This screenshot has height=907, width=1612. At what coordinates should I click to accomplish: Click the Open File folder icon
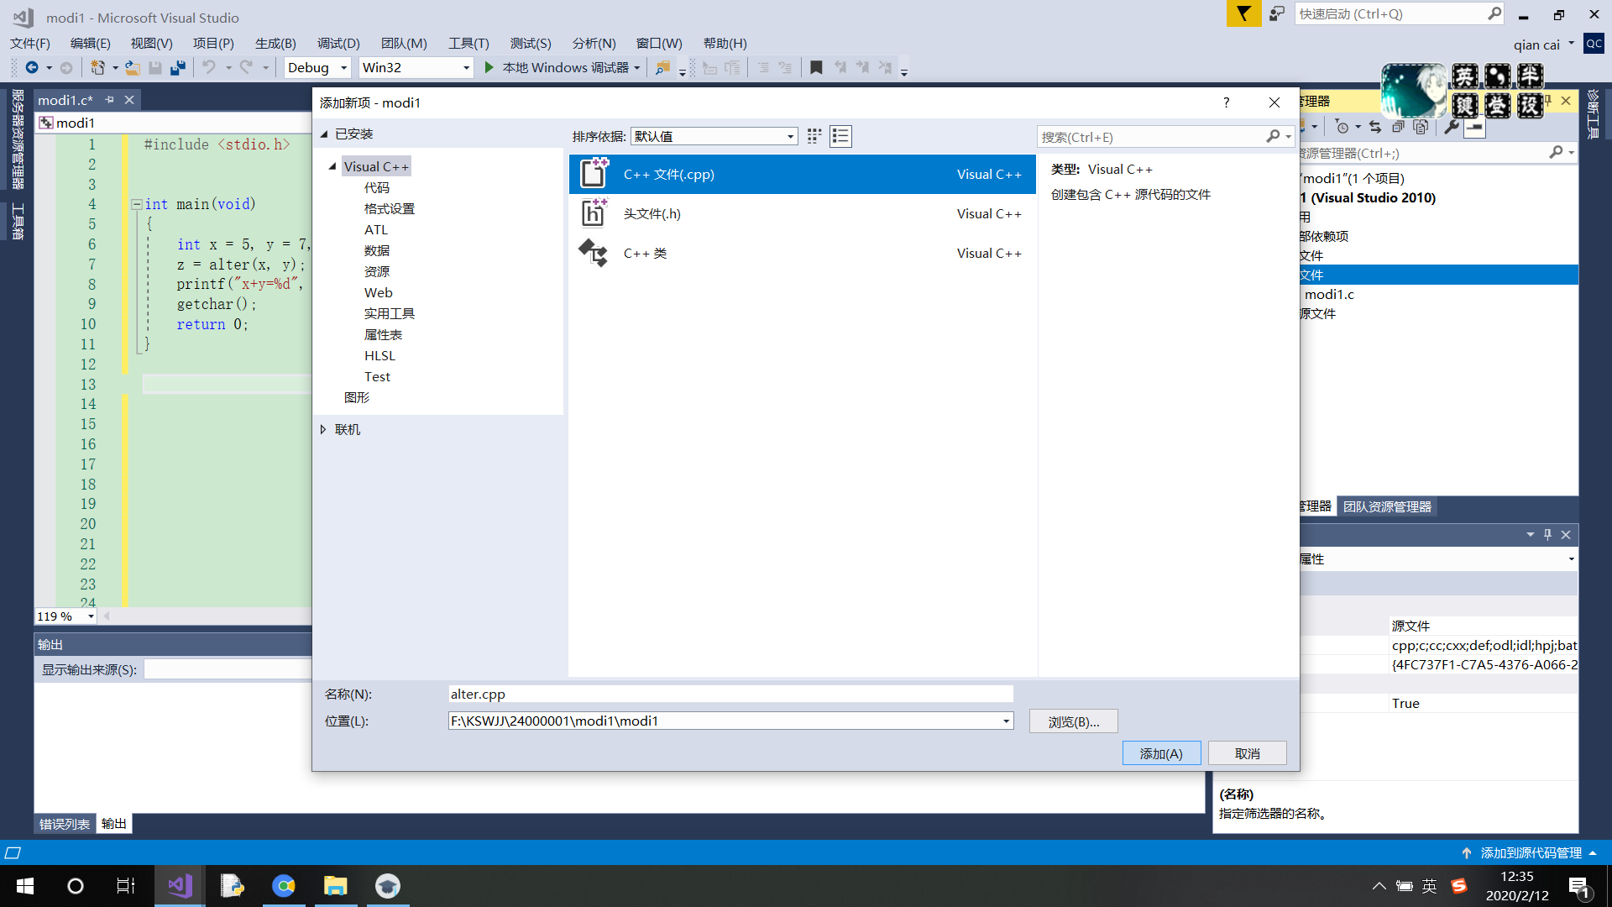coord(132,67)
